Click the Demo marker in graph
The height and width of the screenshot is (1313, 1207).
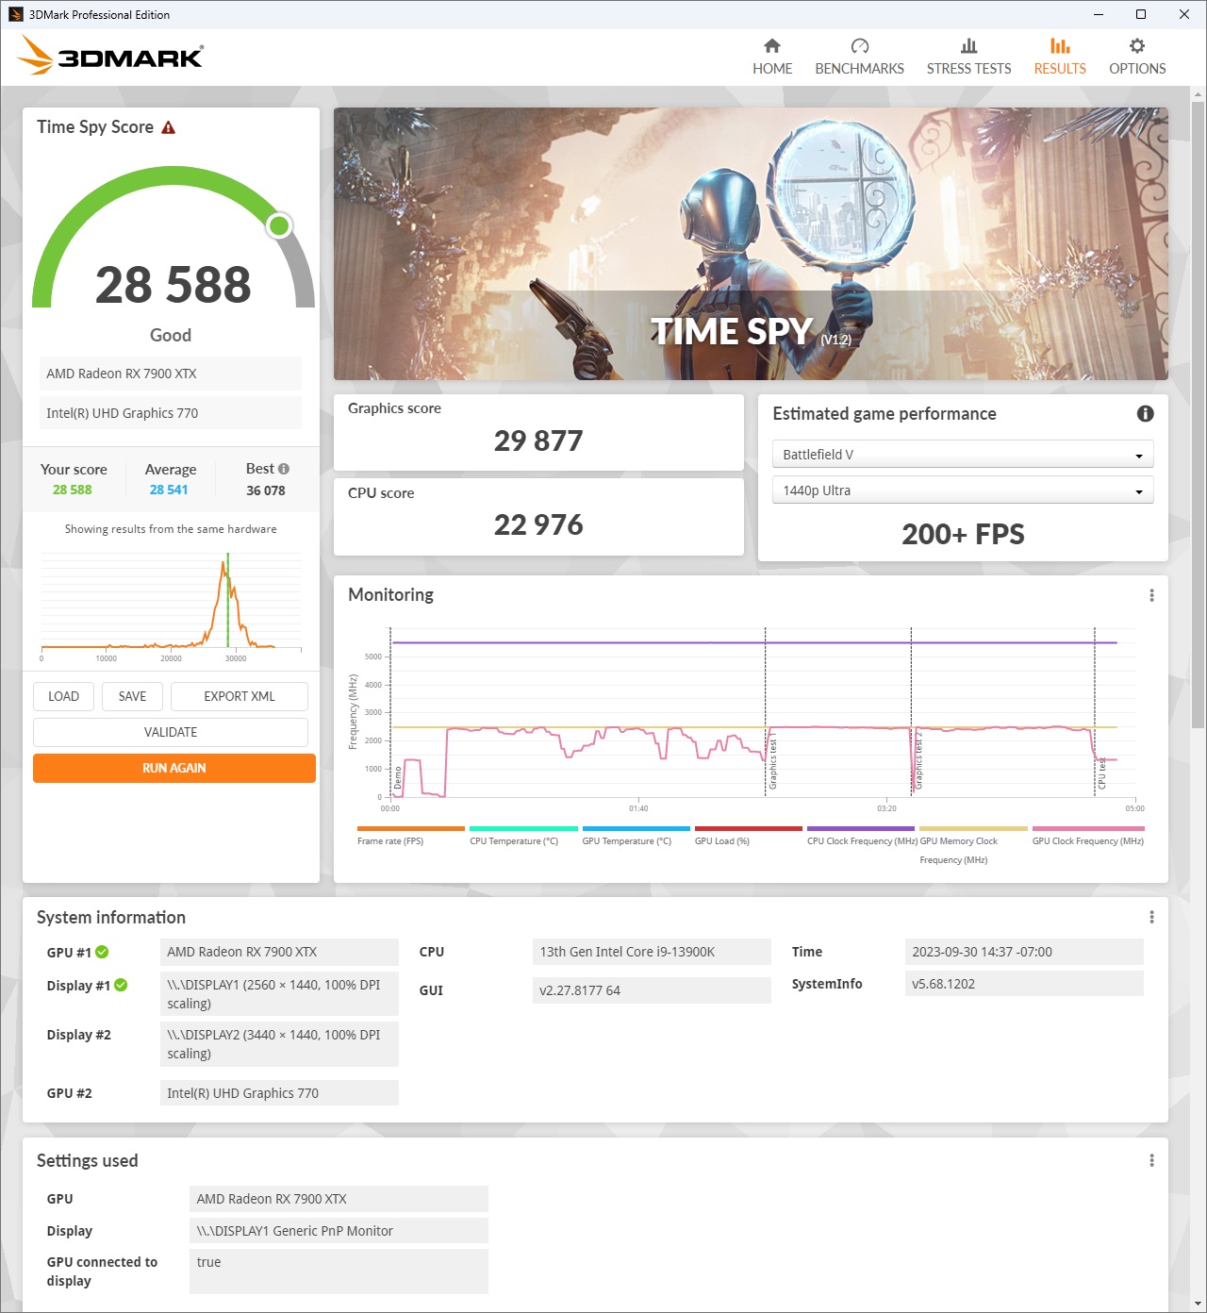(x=398, y=777)
